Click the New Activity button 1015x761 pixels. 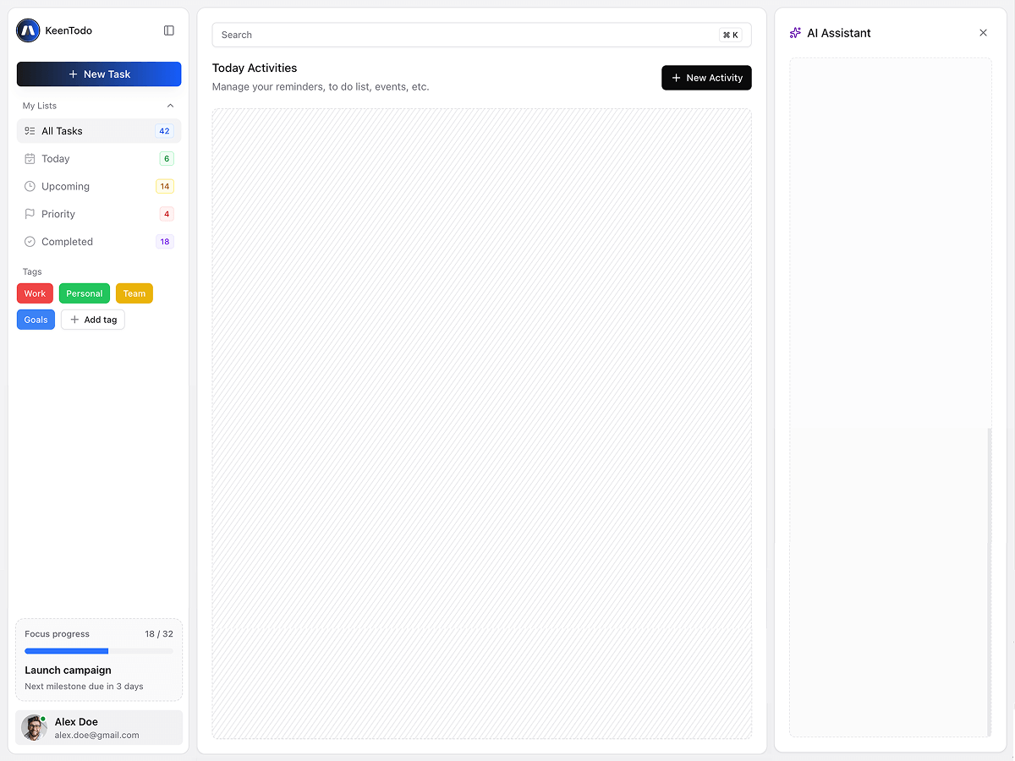pos(706,78)
